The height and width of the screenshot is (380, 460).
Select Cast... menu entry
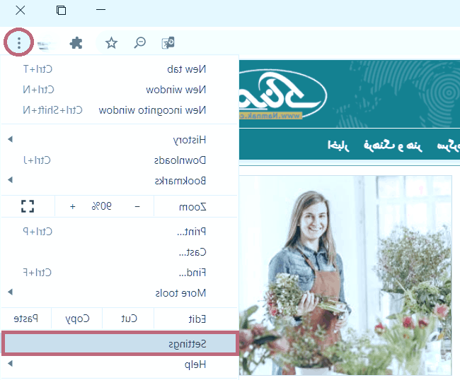coord(119,252)
